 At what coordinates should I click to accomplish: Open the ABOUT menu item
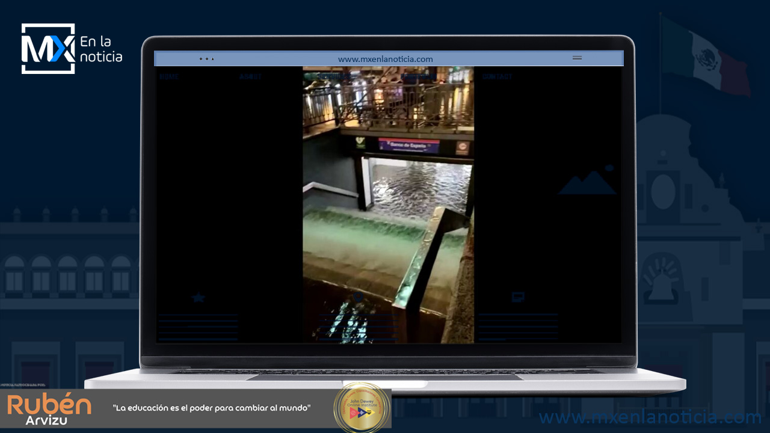pyautogui.click(x=250, y=77)
